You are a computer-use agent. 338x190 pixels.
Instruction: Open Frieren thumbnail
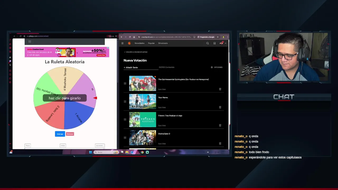pos(143,120)
